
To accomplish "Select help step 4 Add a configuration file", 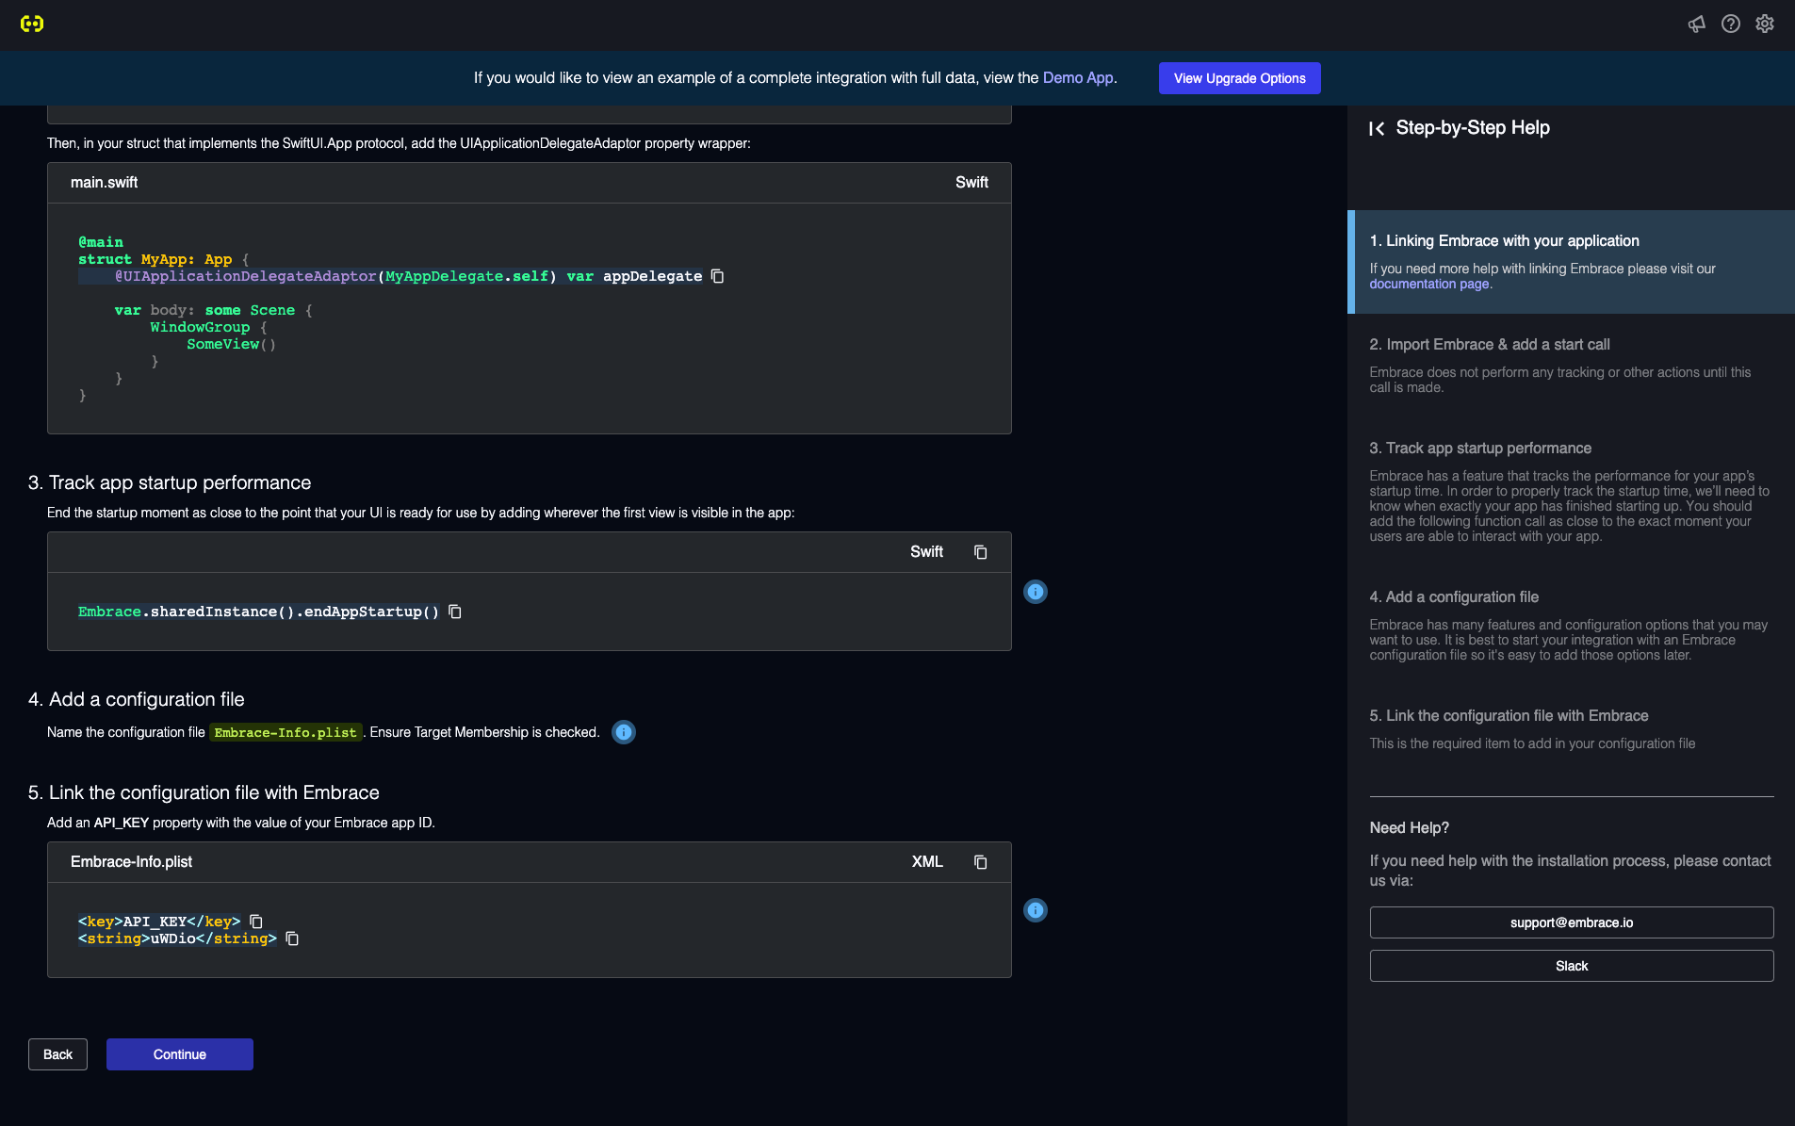I will pyautogui.click(x=1572, y=626).
